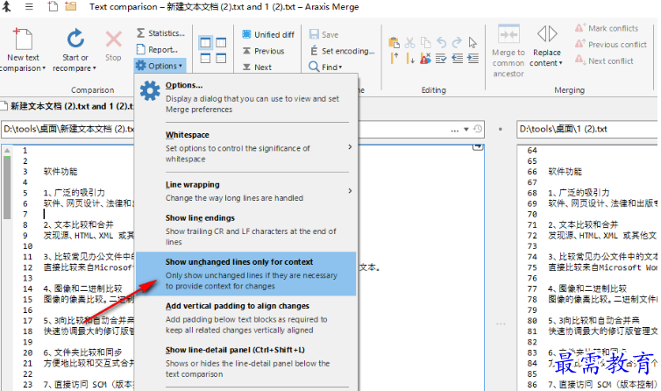This screenshot has width=661, height=391.
Task: Open the Report dialog
Action: tap(157, 50)
